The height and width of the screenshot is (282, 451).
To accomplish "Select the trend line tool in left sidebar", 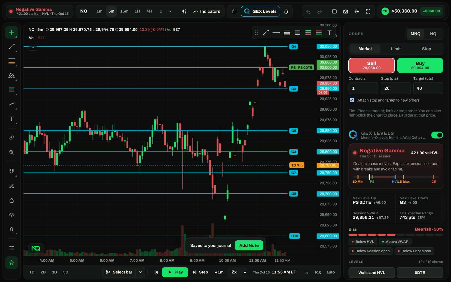I will 12,47.
